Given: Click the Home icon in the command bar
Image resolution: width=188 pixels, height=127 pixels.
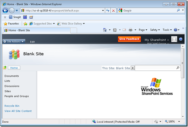Looking at the screenshot, I should [x=105, y=30].
